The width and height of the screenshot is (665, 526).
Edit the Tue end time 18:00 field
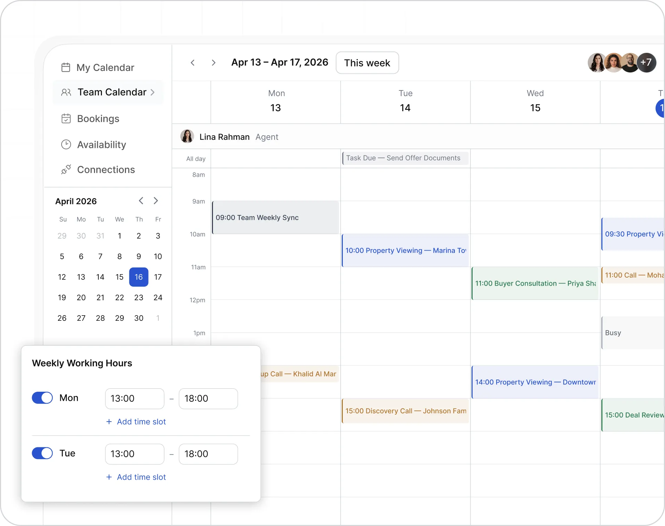[x=208, y=454]
